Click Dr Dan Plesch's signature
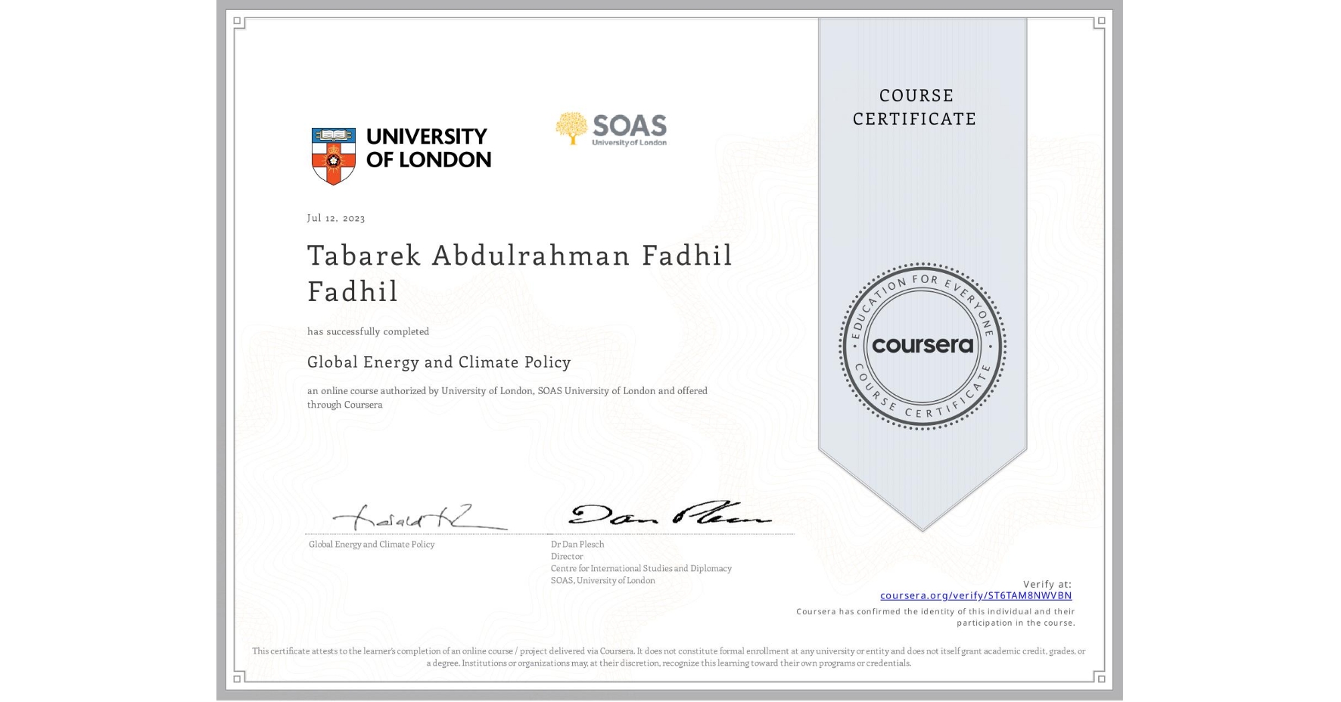The height and width of the screenshot is (702, 1341). point(670,518)
